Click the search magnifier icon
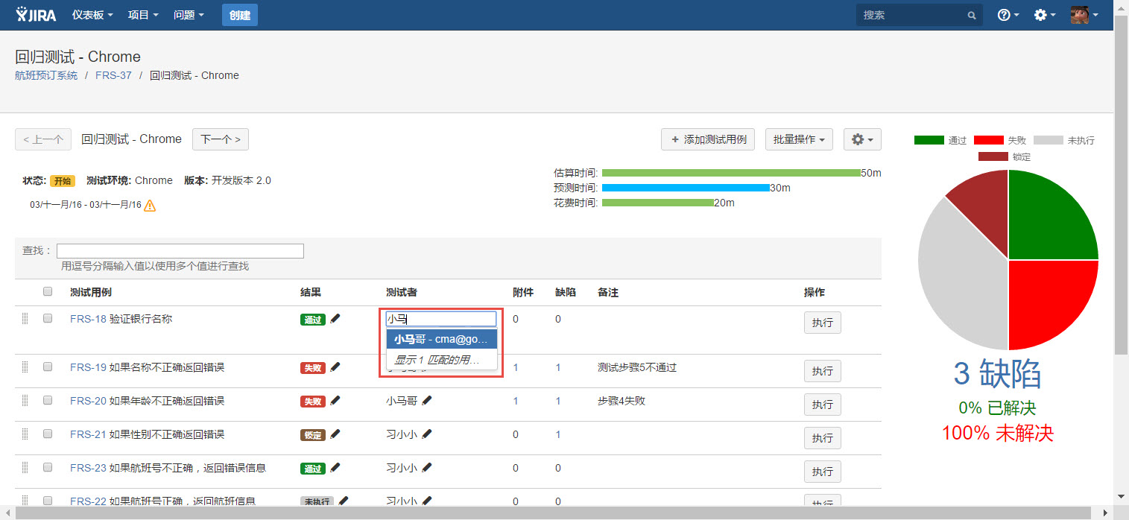 (971, 15)
